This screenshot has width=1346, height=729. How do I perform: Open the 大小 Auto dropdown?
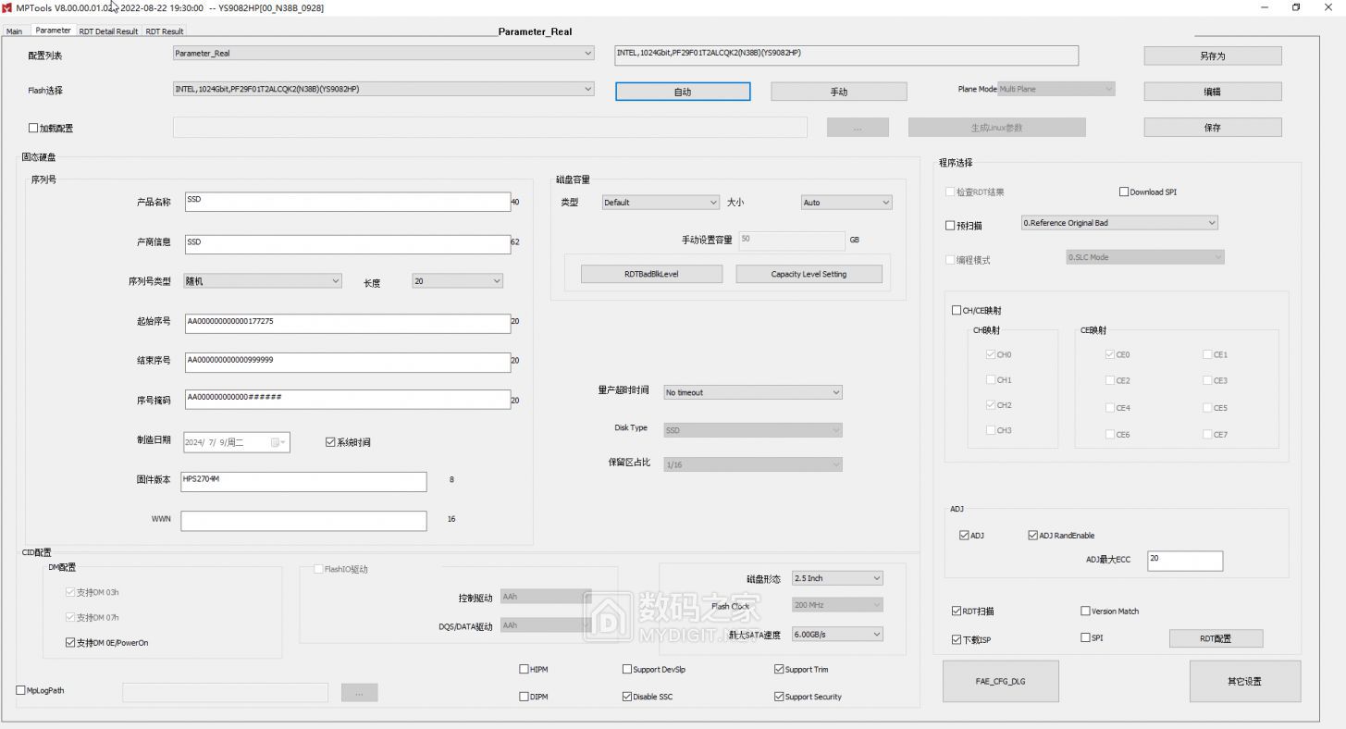pos(846,203)
